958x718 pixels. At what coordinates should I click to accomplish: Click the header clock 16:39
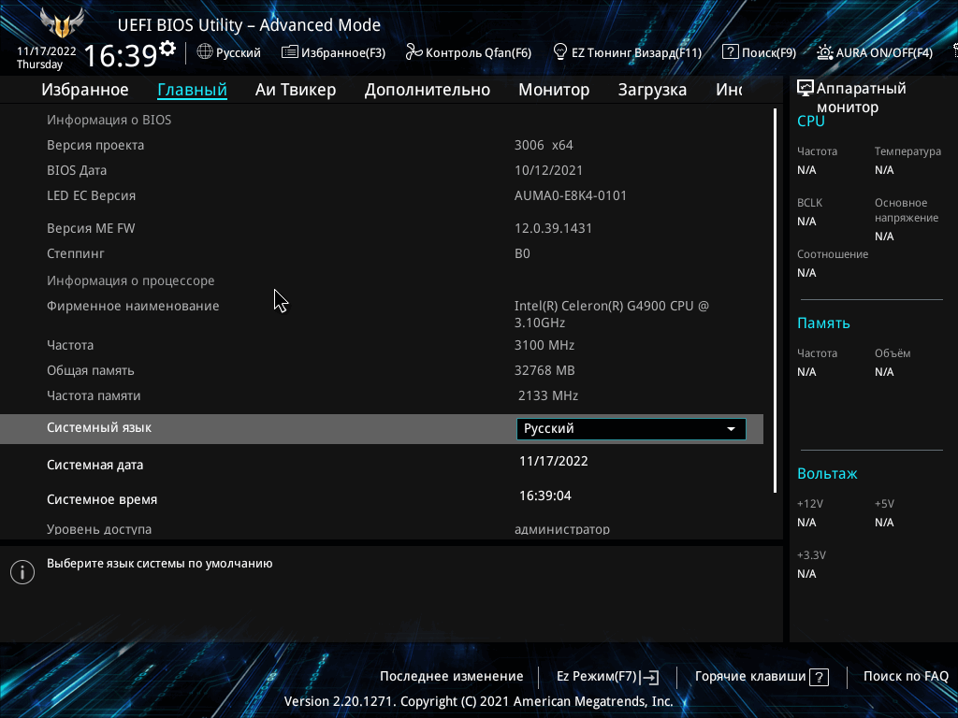(x=121, y=55)
